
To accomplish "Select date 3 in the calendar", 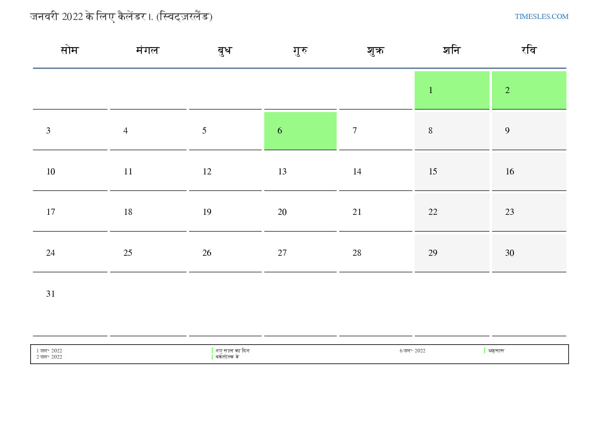I will click(48, 131).
